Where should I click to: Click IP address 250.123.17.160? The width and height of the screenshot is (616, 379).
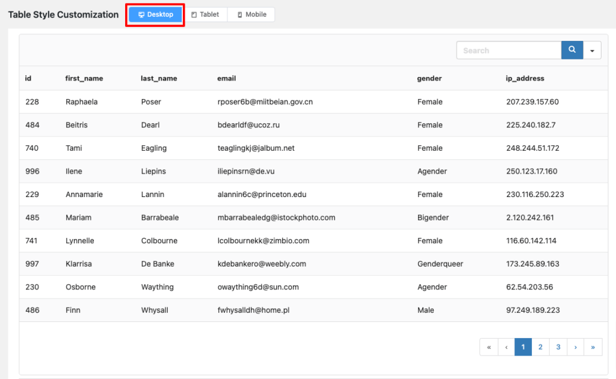532,171
